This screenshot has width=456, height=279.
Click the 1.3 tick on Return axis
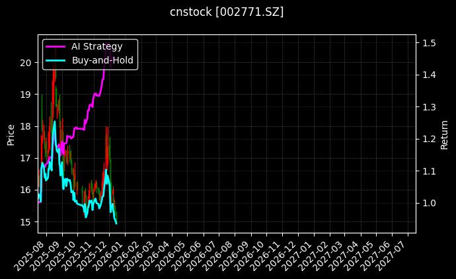428,107
